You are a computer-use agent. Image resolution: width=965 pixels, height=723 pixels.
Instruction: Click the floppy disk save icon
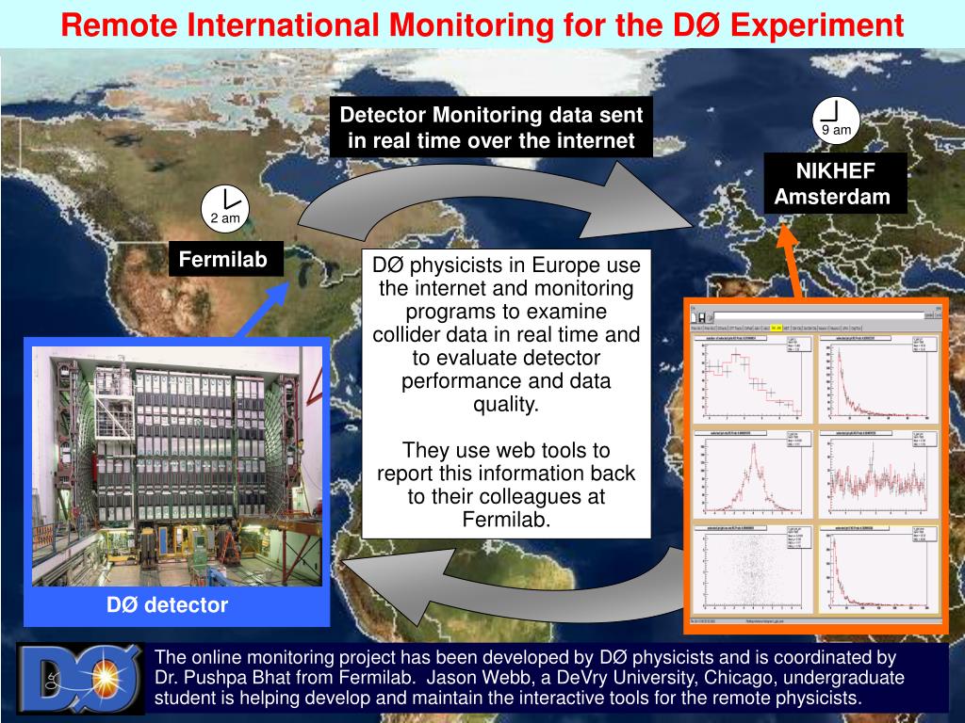point(701,318)
